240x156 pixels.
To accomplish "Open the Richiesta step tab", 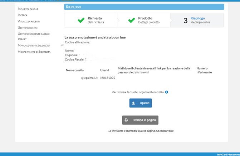I will [95, 20].
